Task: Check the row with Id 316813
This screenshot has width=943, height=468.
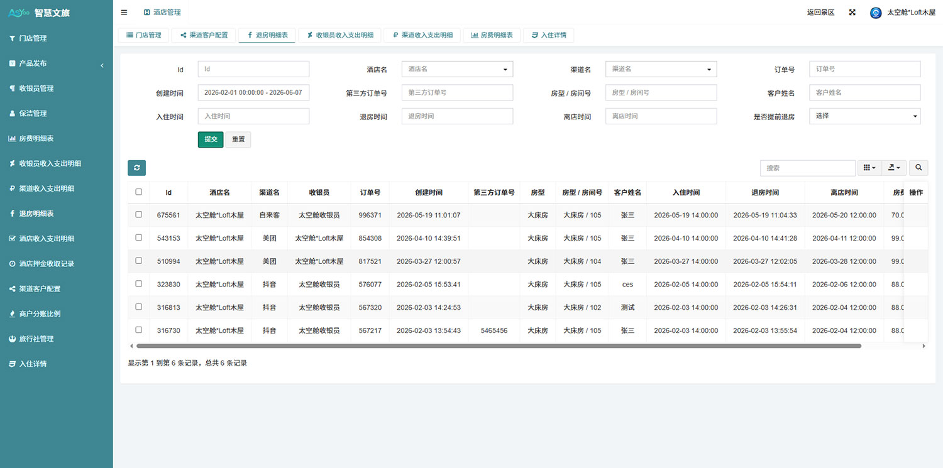Action: (139, 307)
